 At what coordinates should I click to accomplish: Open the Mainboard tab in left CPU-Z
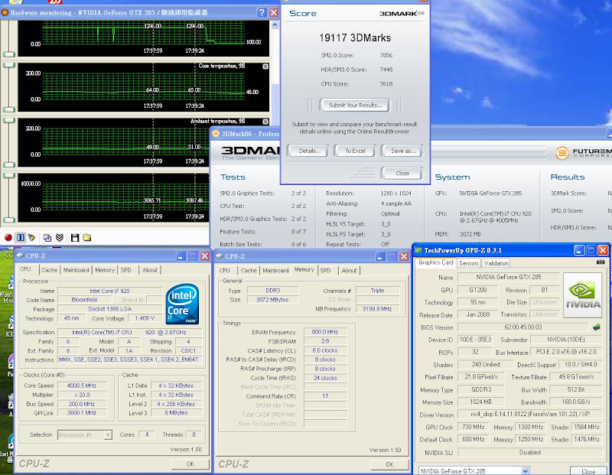pos(76,269)
